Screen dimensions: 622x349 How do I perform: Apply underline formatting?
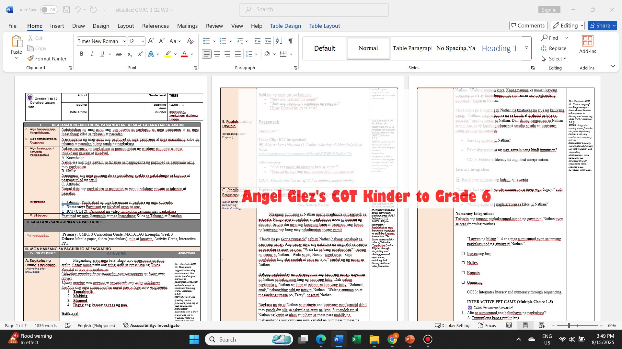click(102, 54)
